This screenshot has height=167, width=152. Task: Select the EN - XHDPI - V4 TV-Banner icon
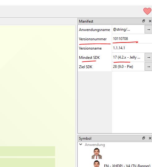(x=127, y=165)
